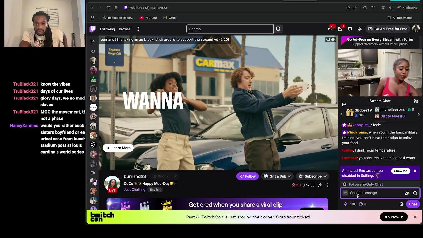Follow burrland23 channel
This screenshot has height=238, width=423.
247,176
